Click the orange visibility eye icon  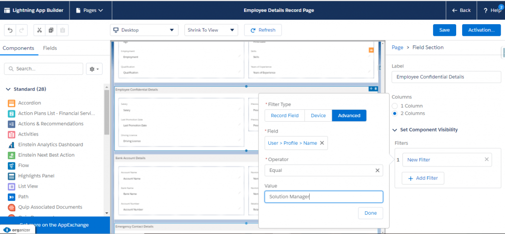point(371,50)
